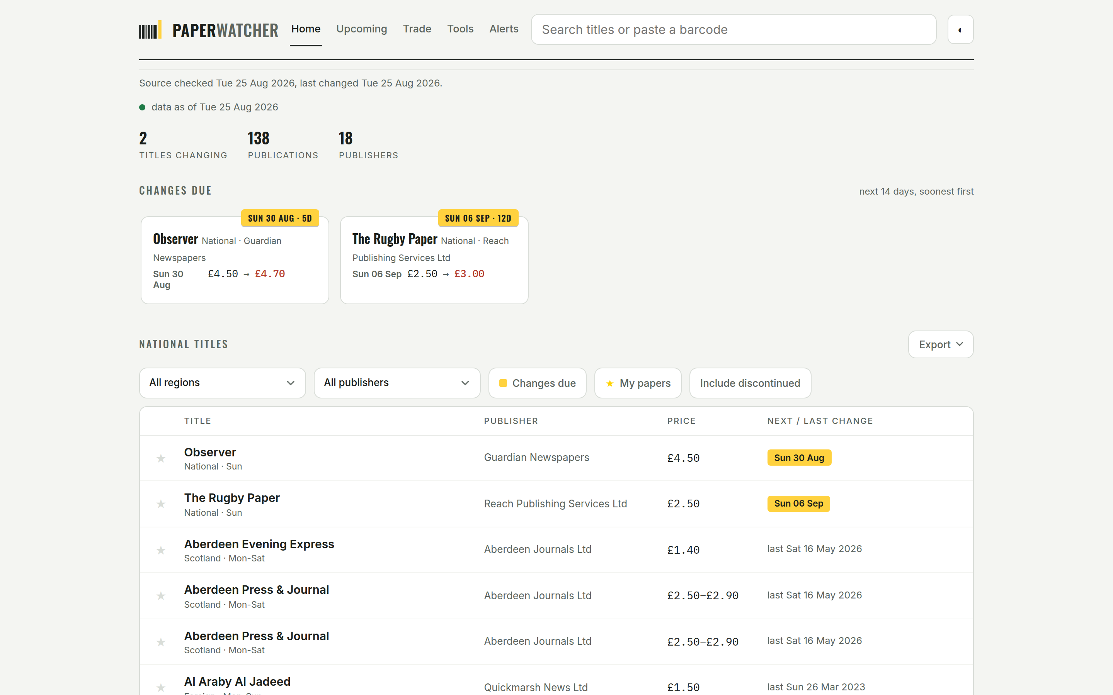Viewport: 1113px width, 695px height.
Task: Click Reach Publishing Services Ltd in the table
Action: (x=556, y=504)
